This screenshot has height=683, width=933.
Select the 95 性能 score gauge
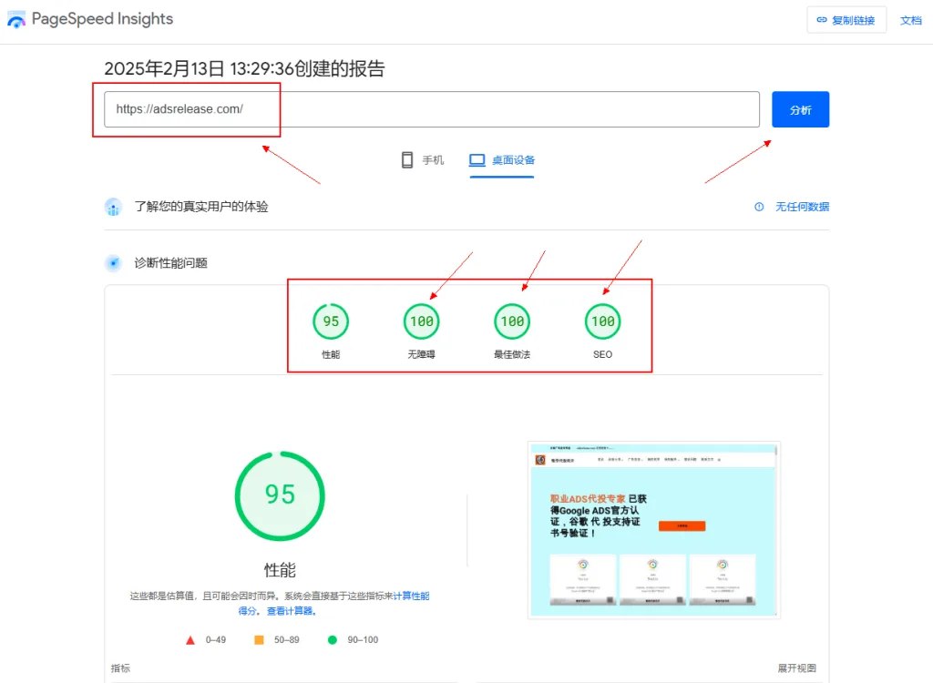331,321
